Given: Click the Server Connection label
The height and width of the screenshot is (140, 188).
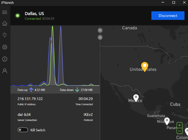Looking at the screenshot, I should (27, 120).
